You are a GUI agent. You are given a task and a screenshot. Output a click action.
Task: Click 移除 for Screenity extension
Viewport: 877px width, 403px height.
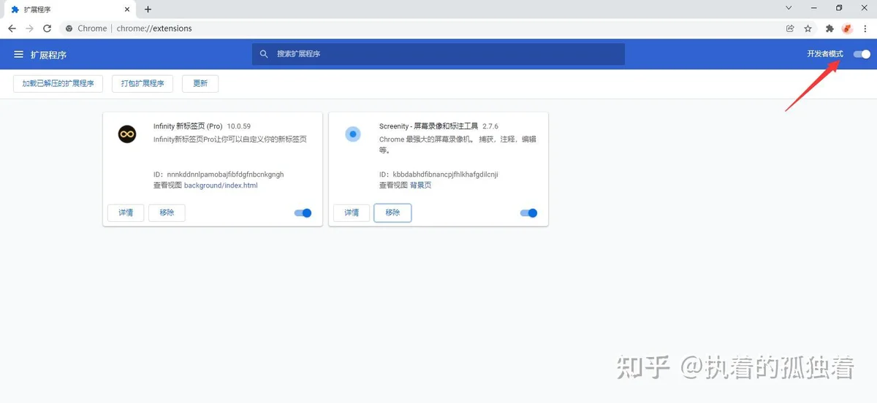click(x=392, y=212)
